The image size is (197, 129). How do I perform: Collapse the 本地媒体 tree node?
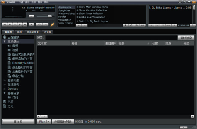click(x=5, y=42)
